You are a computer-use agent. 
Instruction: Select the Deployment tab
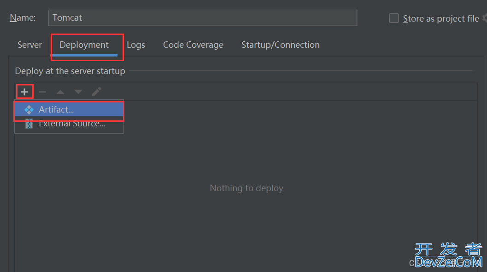click(x=84, y=45)
